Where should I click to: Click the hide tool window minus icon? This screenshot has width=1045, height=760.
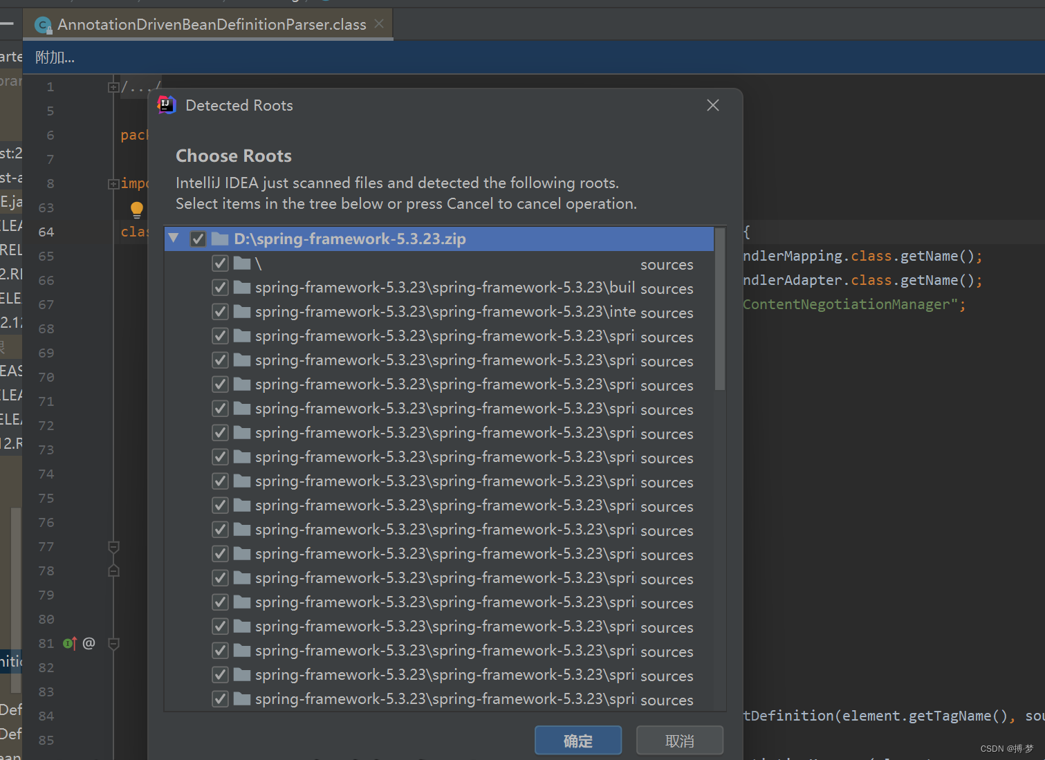tap(7, 24)
